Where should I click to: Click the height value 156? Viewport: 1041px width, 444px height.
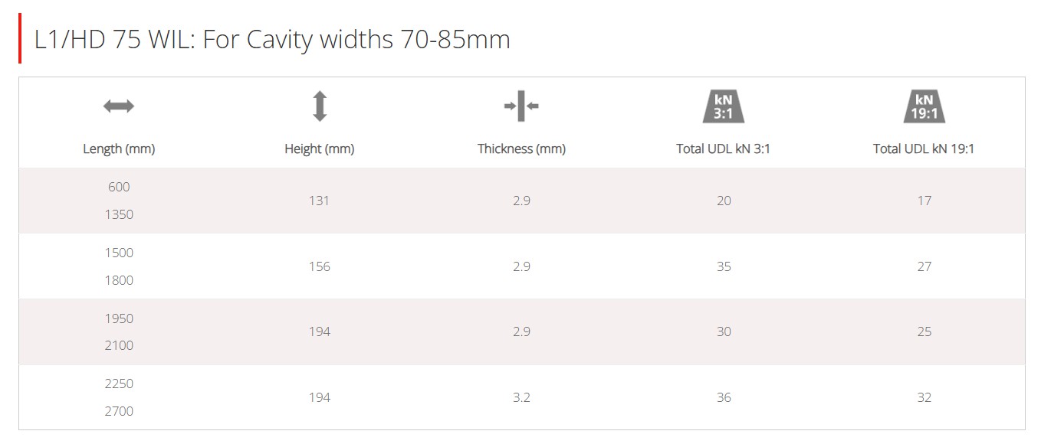pyautogui.click(x=320, y=266)
